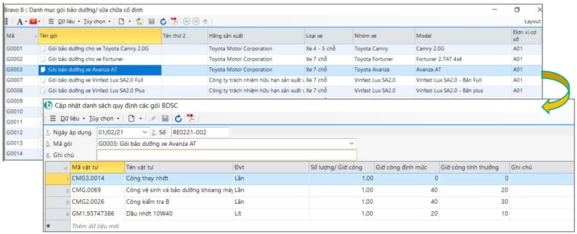This screenshot has width=577, height=234.
Task: Sort by the 'Tên gói' column header
Action: [99, 35]
